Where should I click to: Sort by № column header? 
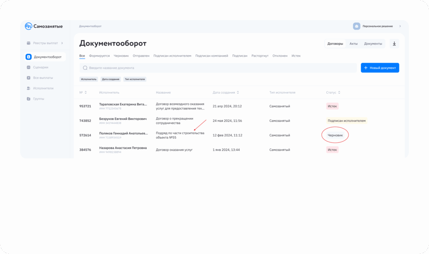point(83,92)
